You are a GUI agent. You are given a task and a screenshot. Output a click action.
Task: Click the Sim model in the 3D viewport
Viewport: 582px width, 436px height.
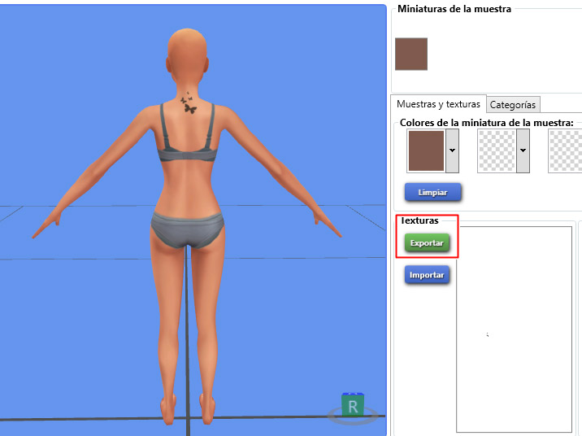tap(188, 227)
